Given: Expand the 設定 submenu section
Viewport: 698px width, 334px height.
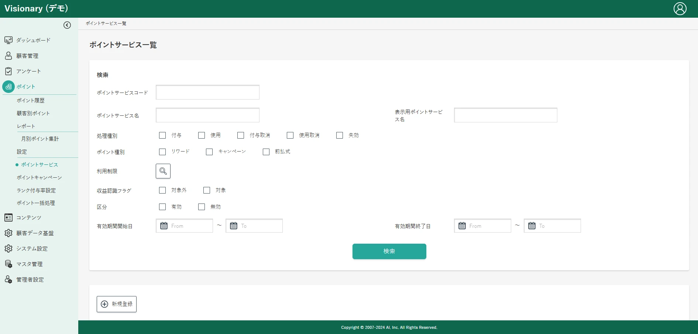Looking at the screenshot, I should [22, 152].
